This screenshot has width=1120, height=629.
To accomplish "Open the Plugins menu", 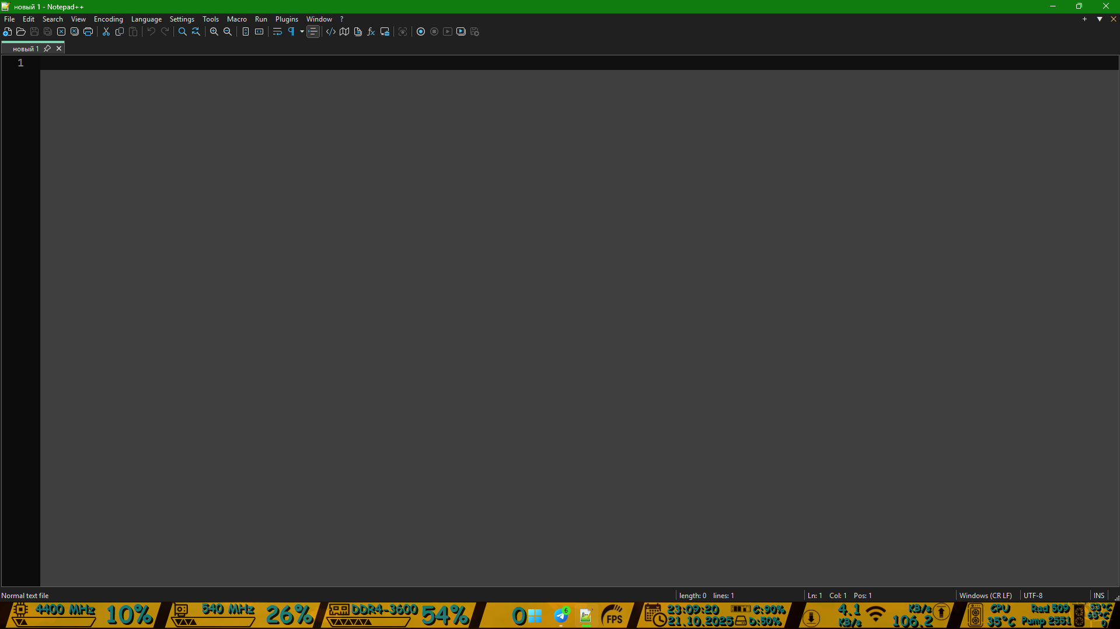I will click(287, 19).
